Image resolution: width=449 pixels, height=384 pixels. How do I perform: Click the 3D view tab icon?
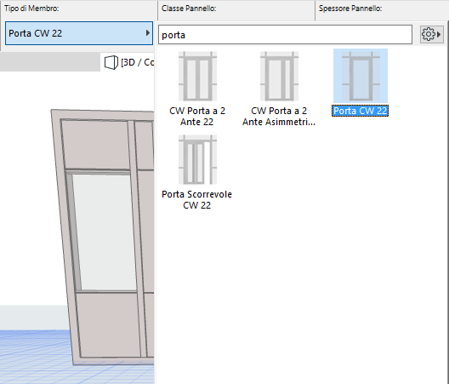point(111,62)
